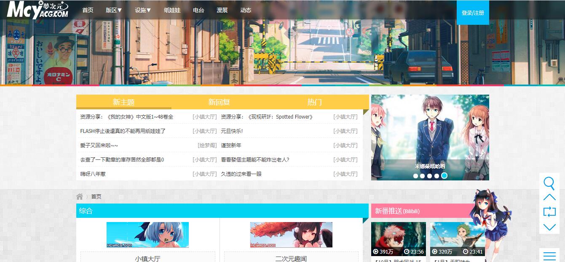Viewport: 565px width, 262px height.
Task: Open 动态 in the top navigation
Action: [x=246, y=10]
